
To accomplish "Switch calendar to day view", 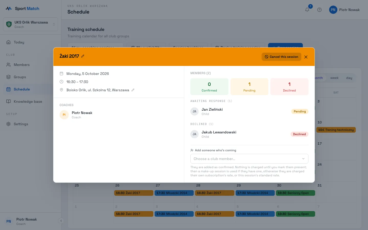I will pos(349,78).
